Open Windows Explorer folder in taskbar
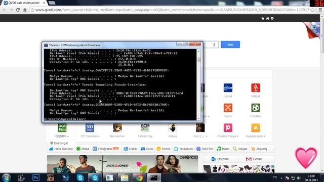Viewport: 324px width, 182px height. tap(125, 177)
